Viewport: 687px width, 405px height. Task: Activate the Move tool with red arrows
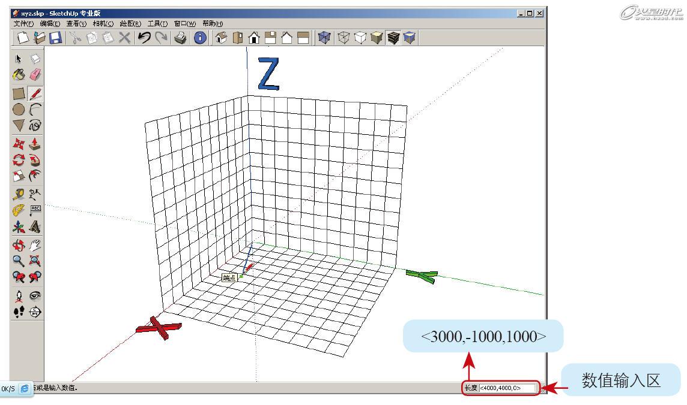point(19,144)
